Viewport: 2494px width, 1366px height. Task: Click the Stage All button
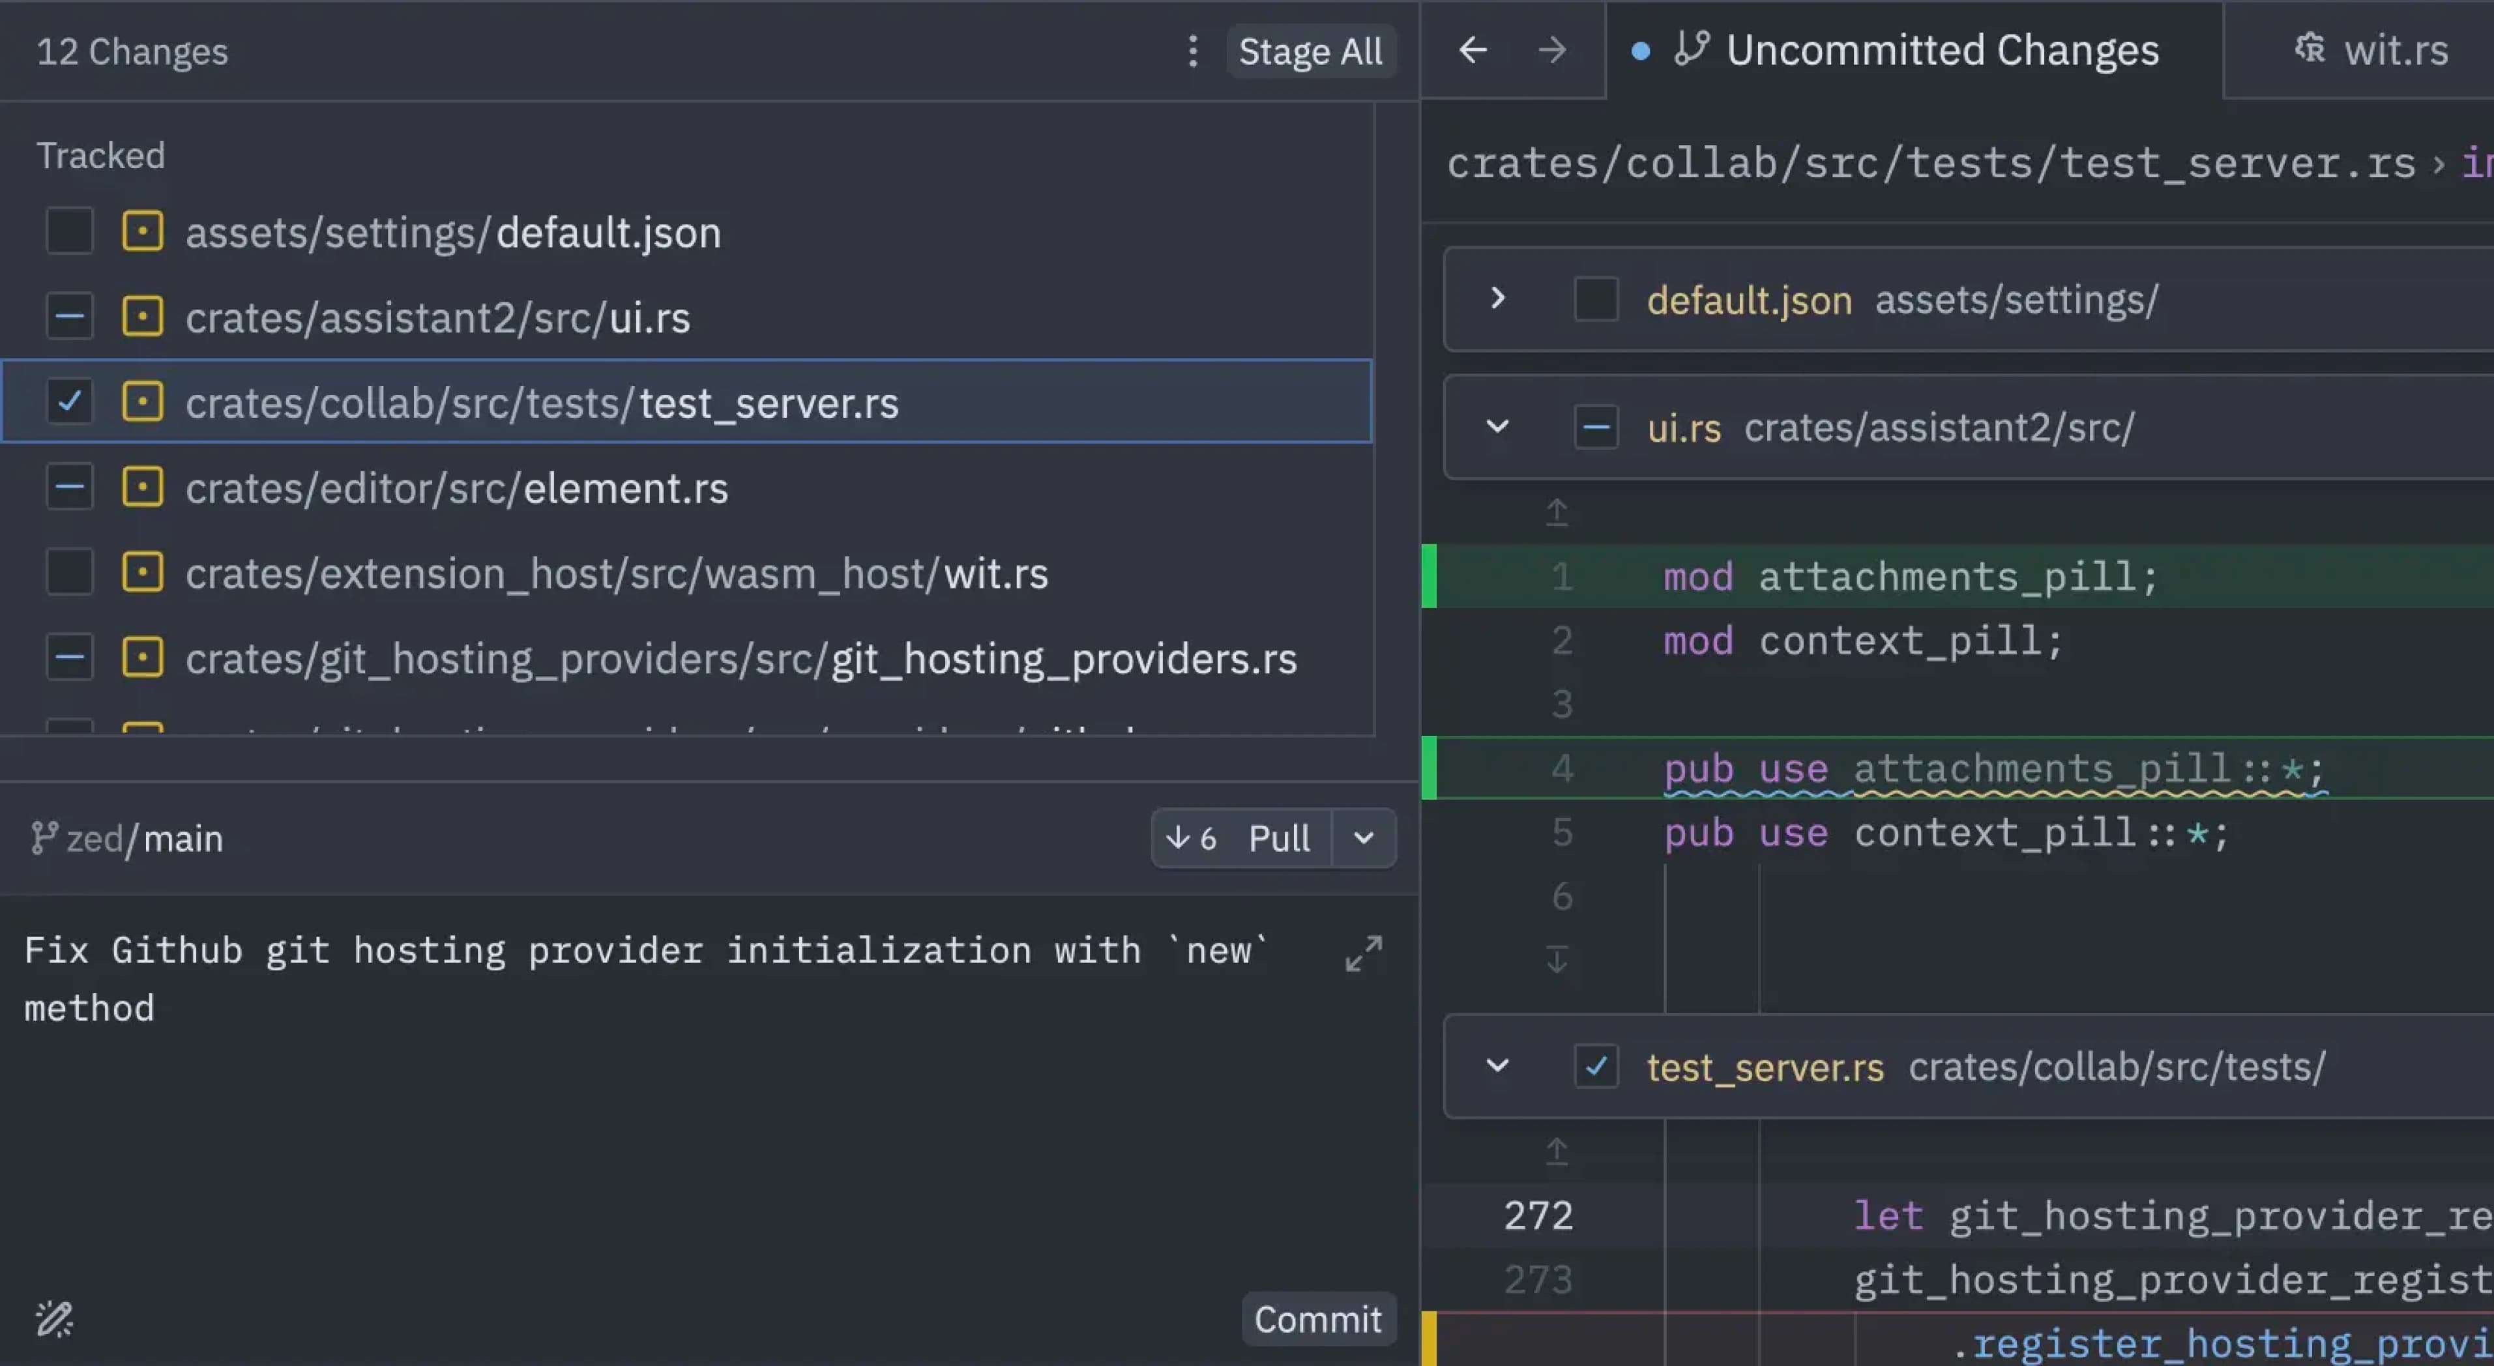coord(1310,49)
